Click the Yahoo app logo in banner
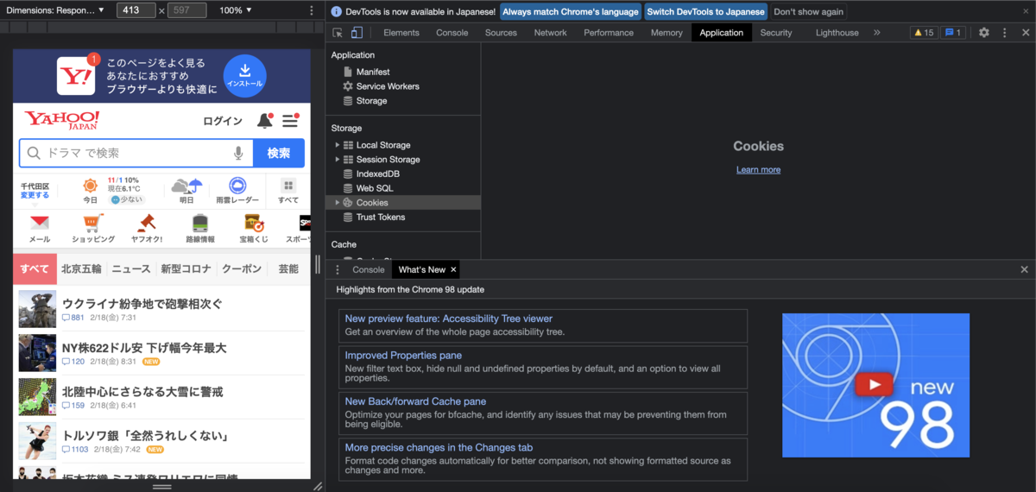 coord(76,76)
